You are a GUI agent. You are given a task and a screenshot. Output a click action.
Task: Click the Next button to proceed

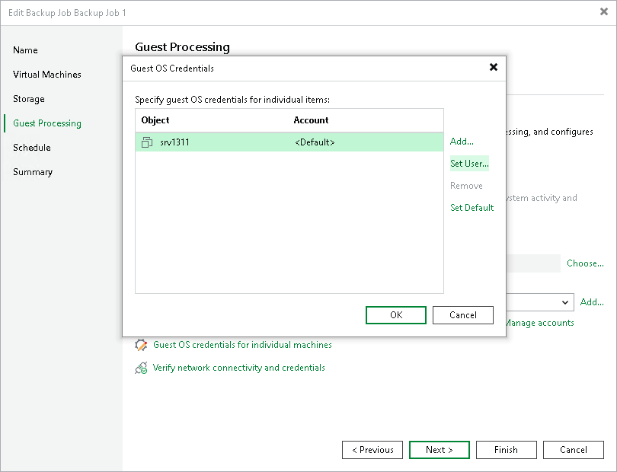(x=439, y=450)
